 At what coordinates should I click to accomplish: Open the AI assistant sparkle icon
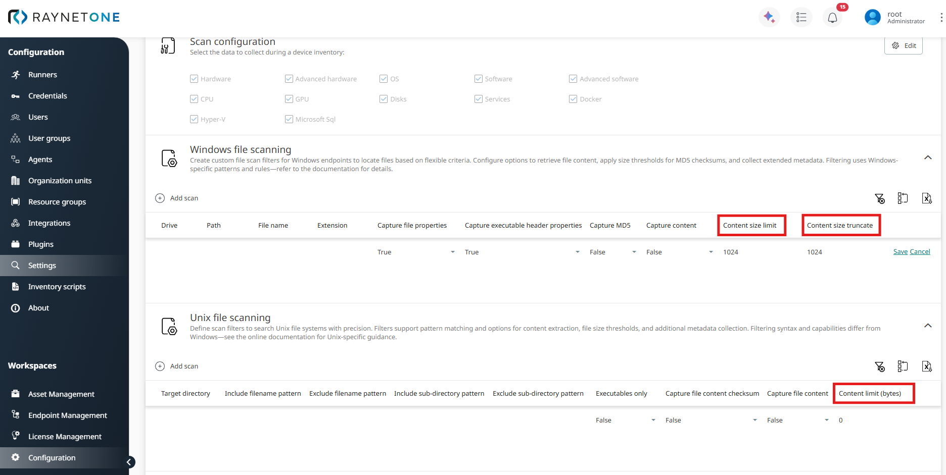769,17
